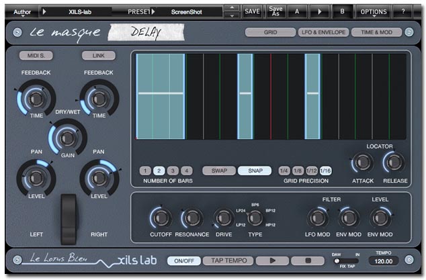Click the right delay Feedback/Time knob
The width and height of the screenshot is (426, 280).
pos(99,98)
